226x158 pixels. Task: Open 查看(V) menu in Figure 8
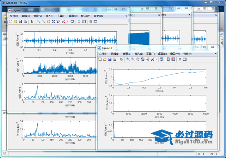(127, 54)
